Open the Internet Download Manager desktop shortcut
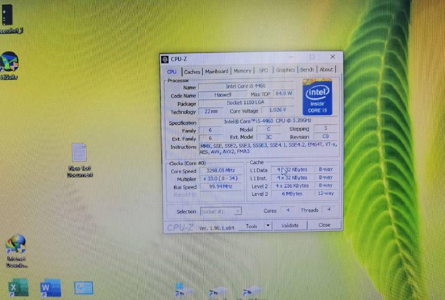Image resolution: width=445 pixels, height=300 pixels. click(16, 251)
